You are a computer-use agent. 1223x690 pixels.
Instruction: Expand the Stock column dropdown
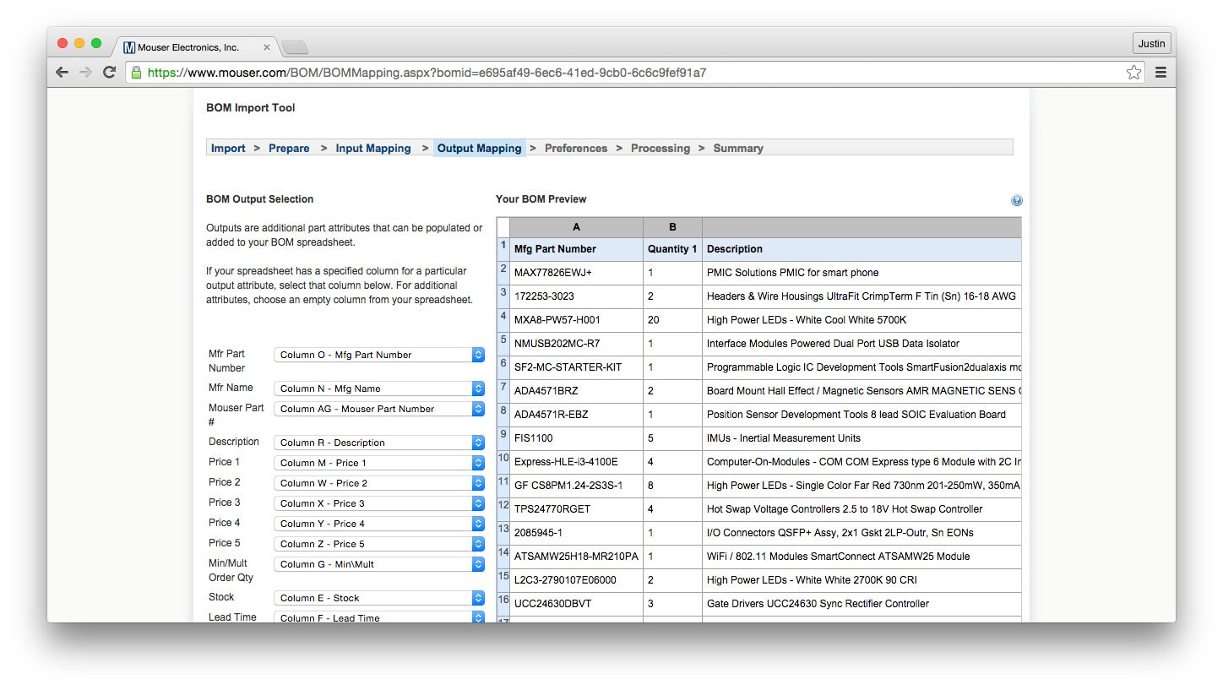(378, 598)
